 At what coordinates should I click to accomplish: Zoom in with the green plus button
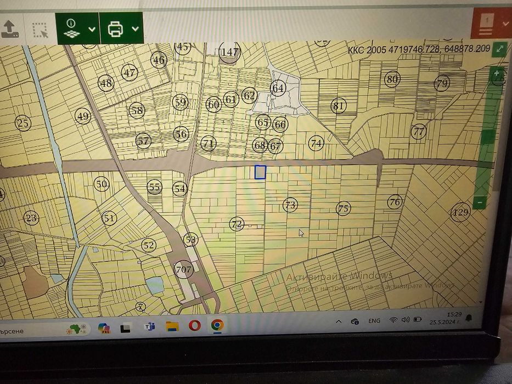pyautogui.click(x=497, y=73)
